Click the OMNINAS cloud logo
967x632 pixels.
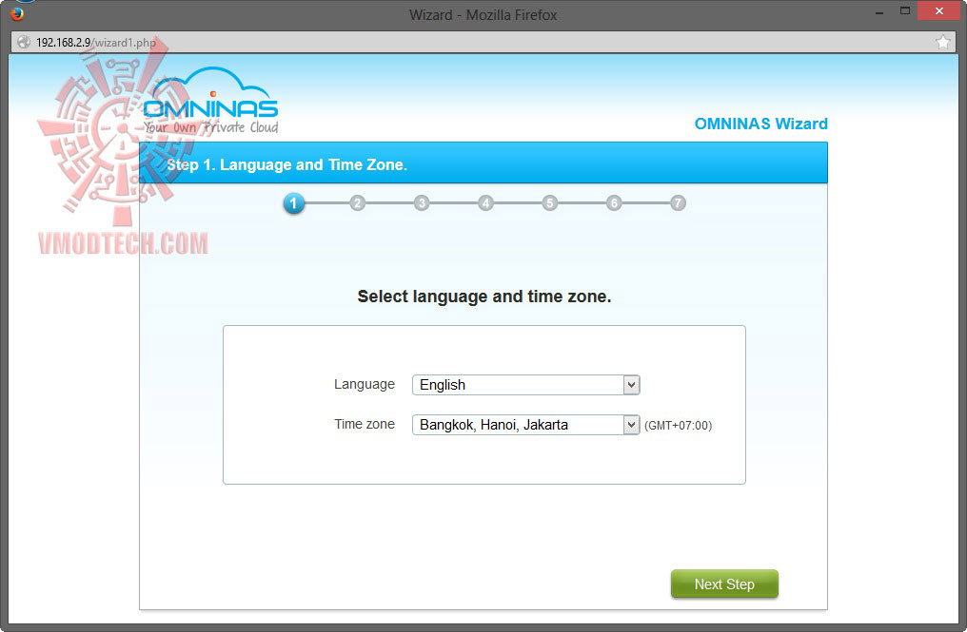click(210, 101)
